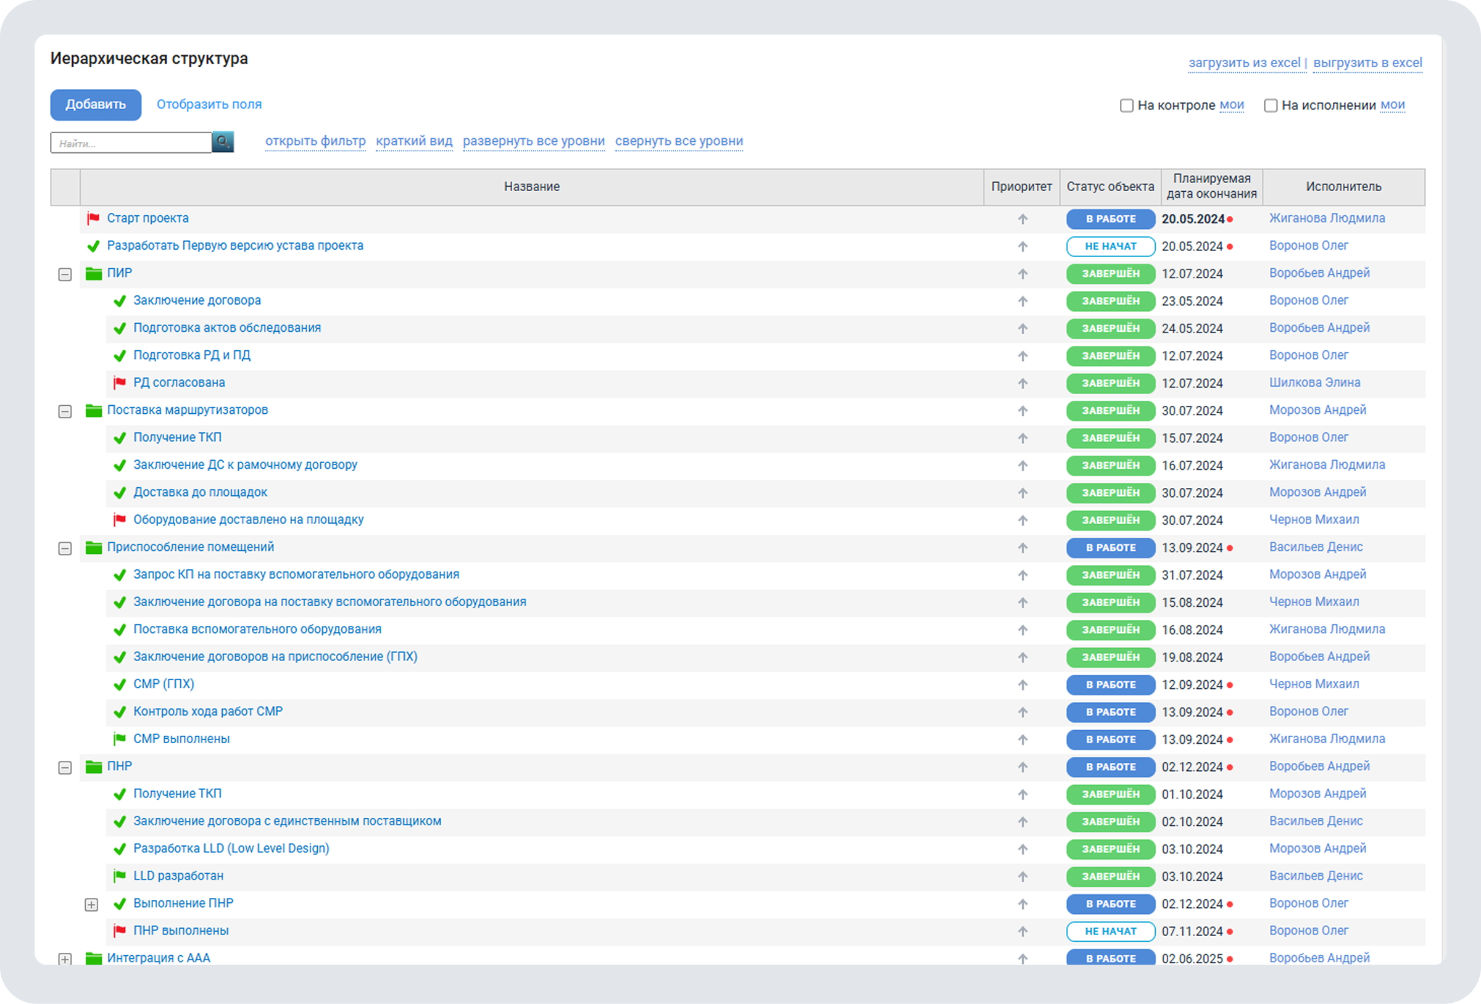Image resolution: width=1481 pixels, height=1004 pixels.
Task: Click выгрузить в excel link
Action: (x=1367, y=63)
